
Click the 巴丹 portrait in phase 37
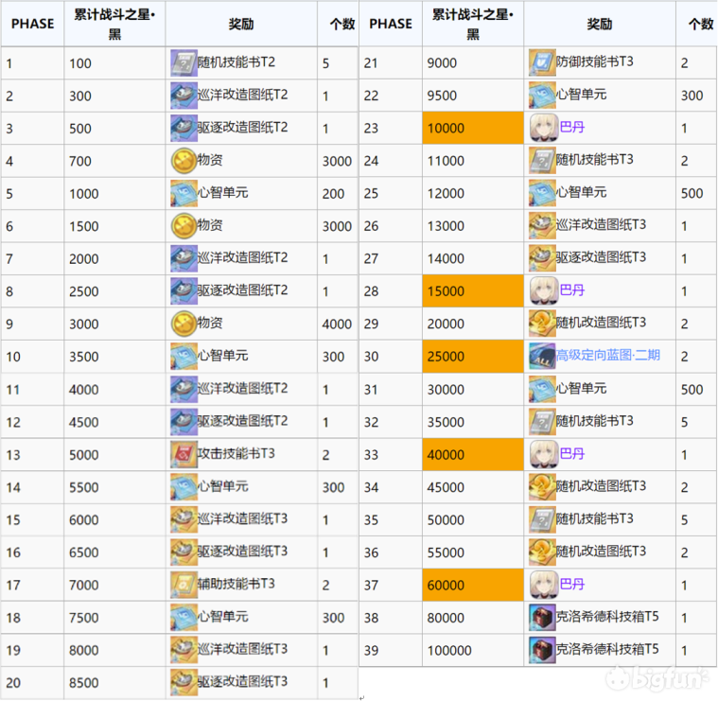pos(544,585)
